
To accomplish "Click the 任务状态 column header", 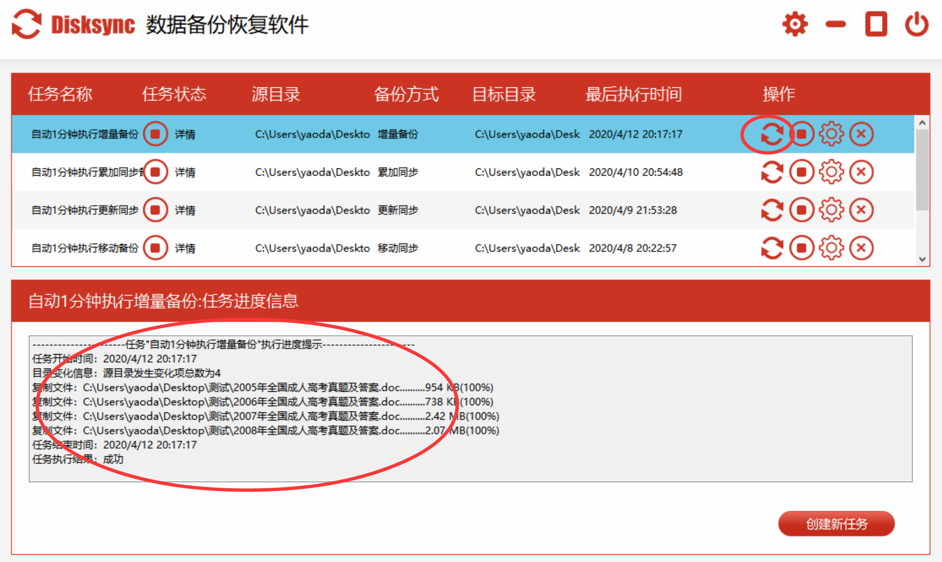I will click(174, 94).
